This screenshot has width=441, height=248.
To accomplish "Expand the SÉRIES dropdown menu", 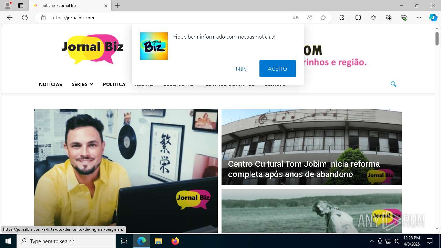I will tap(82, 84).
